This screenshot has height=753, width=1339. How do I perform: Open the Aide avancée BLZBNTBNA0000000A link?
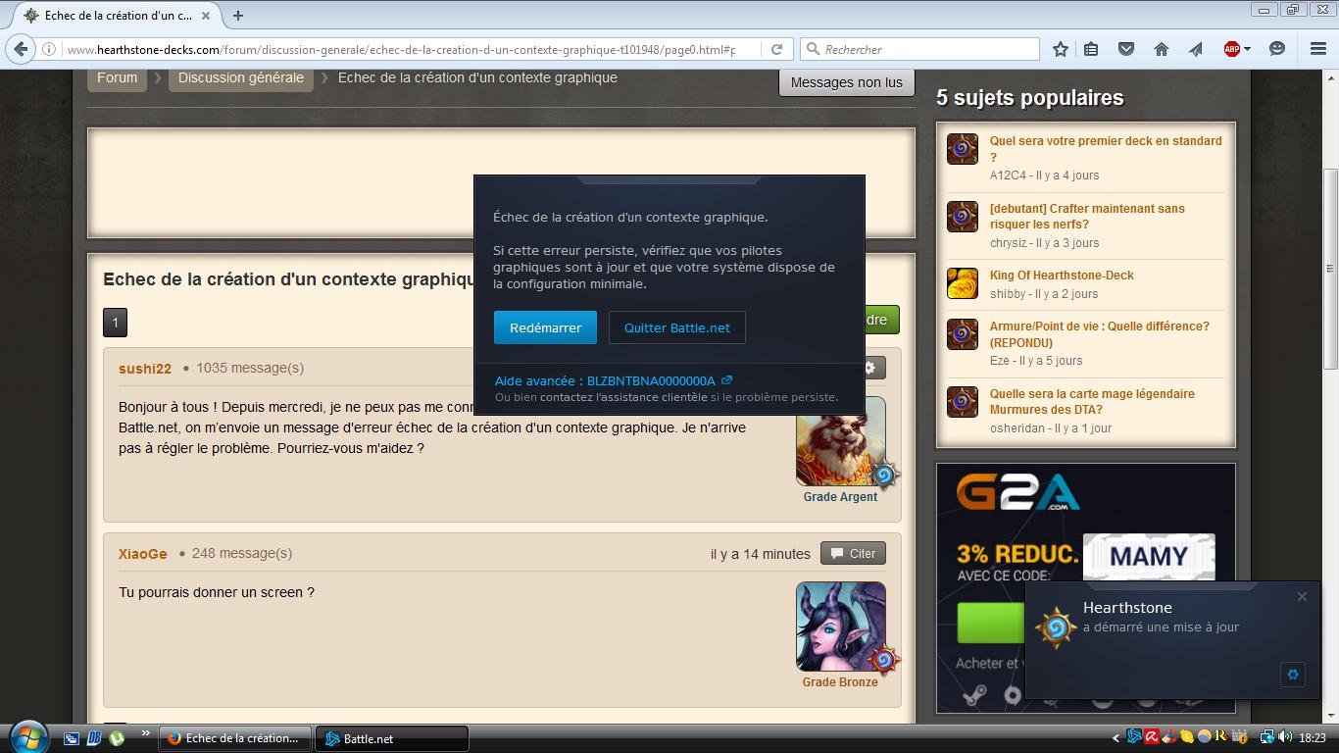pyautogui.click(x=614, y=380)
